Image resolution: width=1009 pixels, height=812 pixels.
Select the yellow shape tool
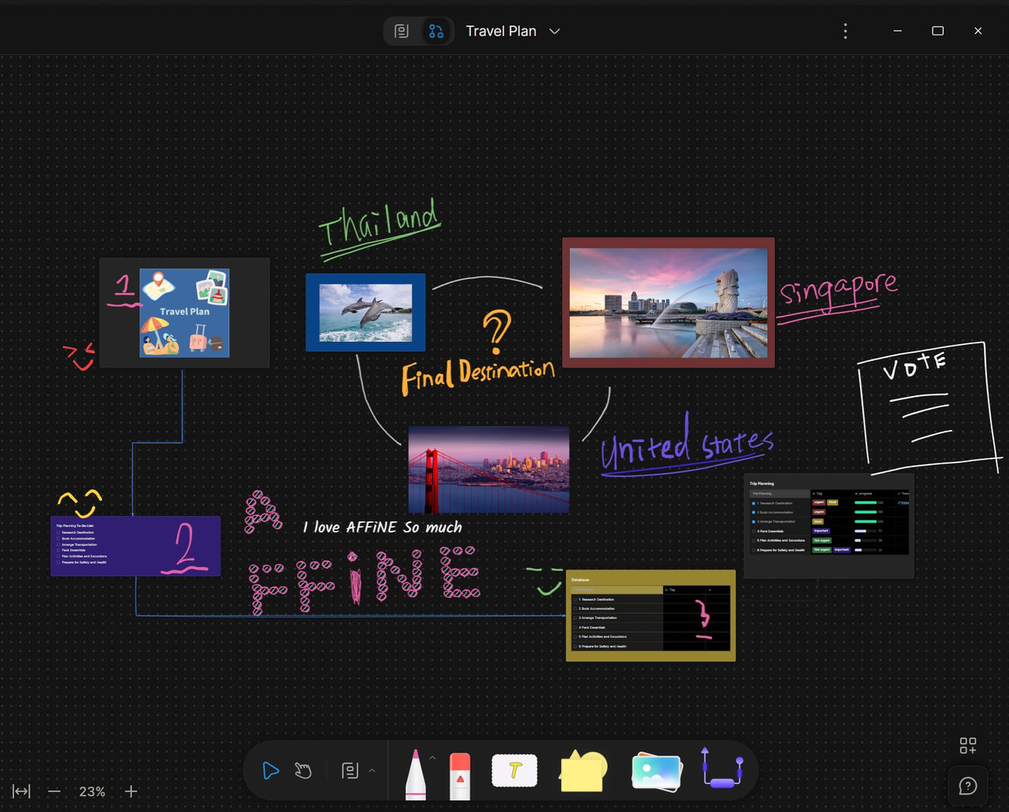tap(583, 771)
